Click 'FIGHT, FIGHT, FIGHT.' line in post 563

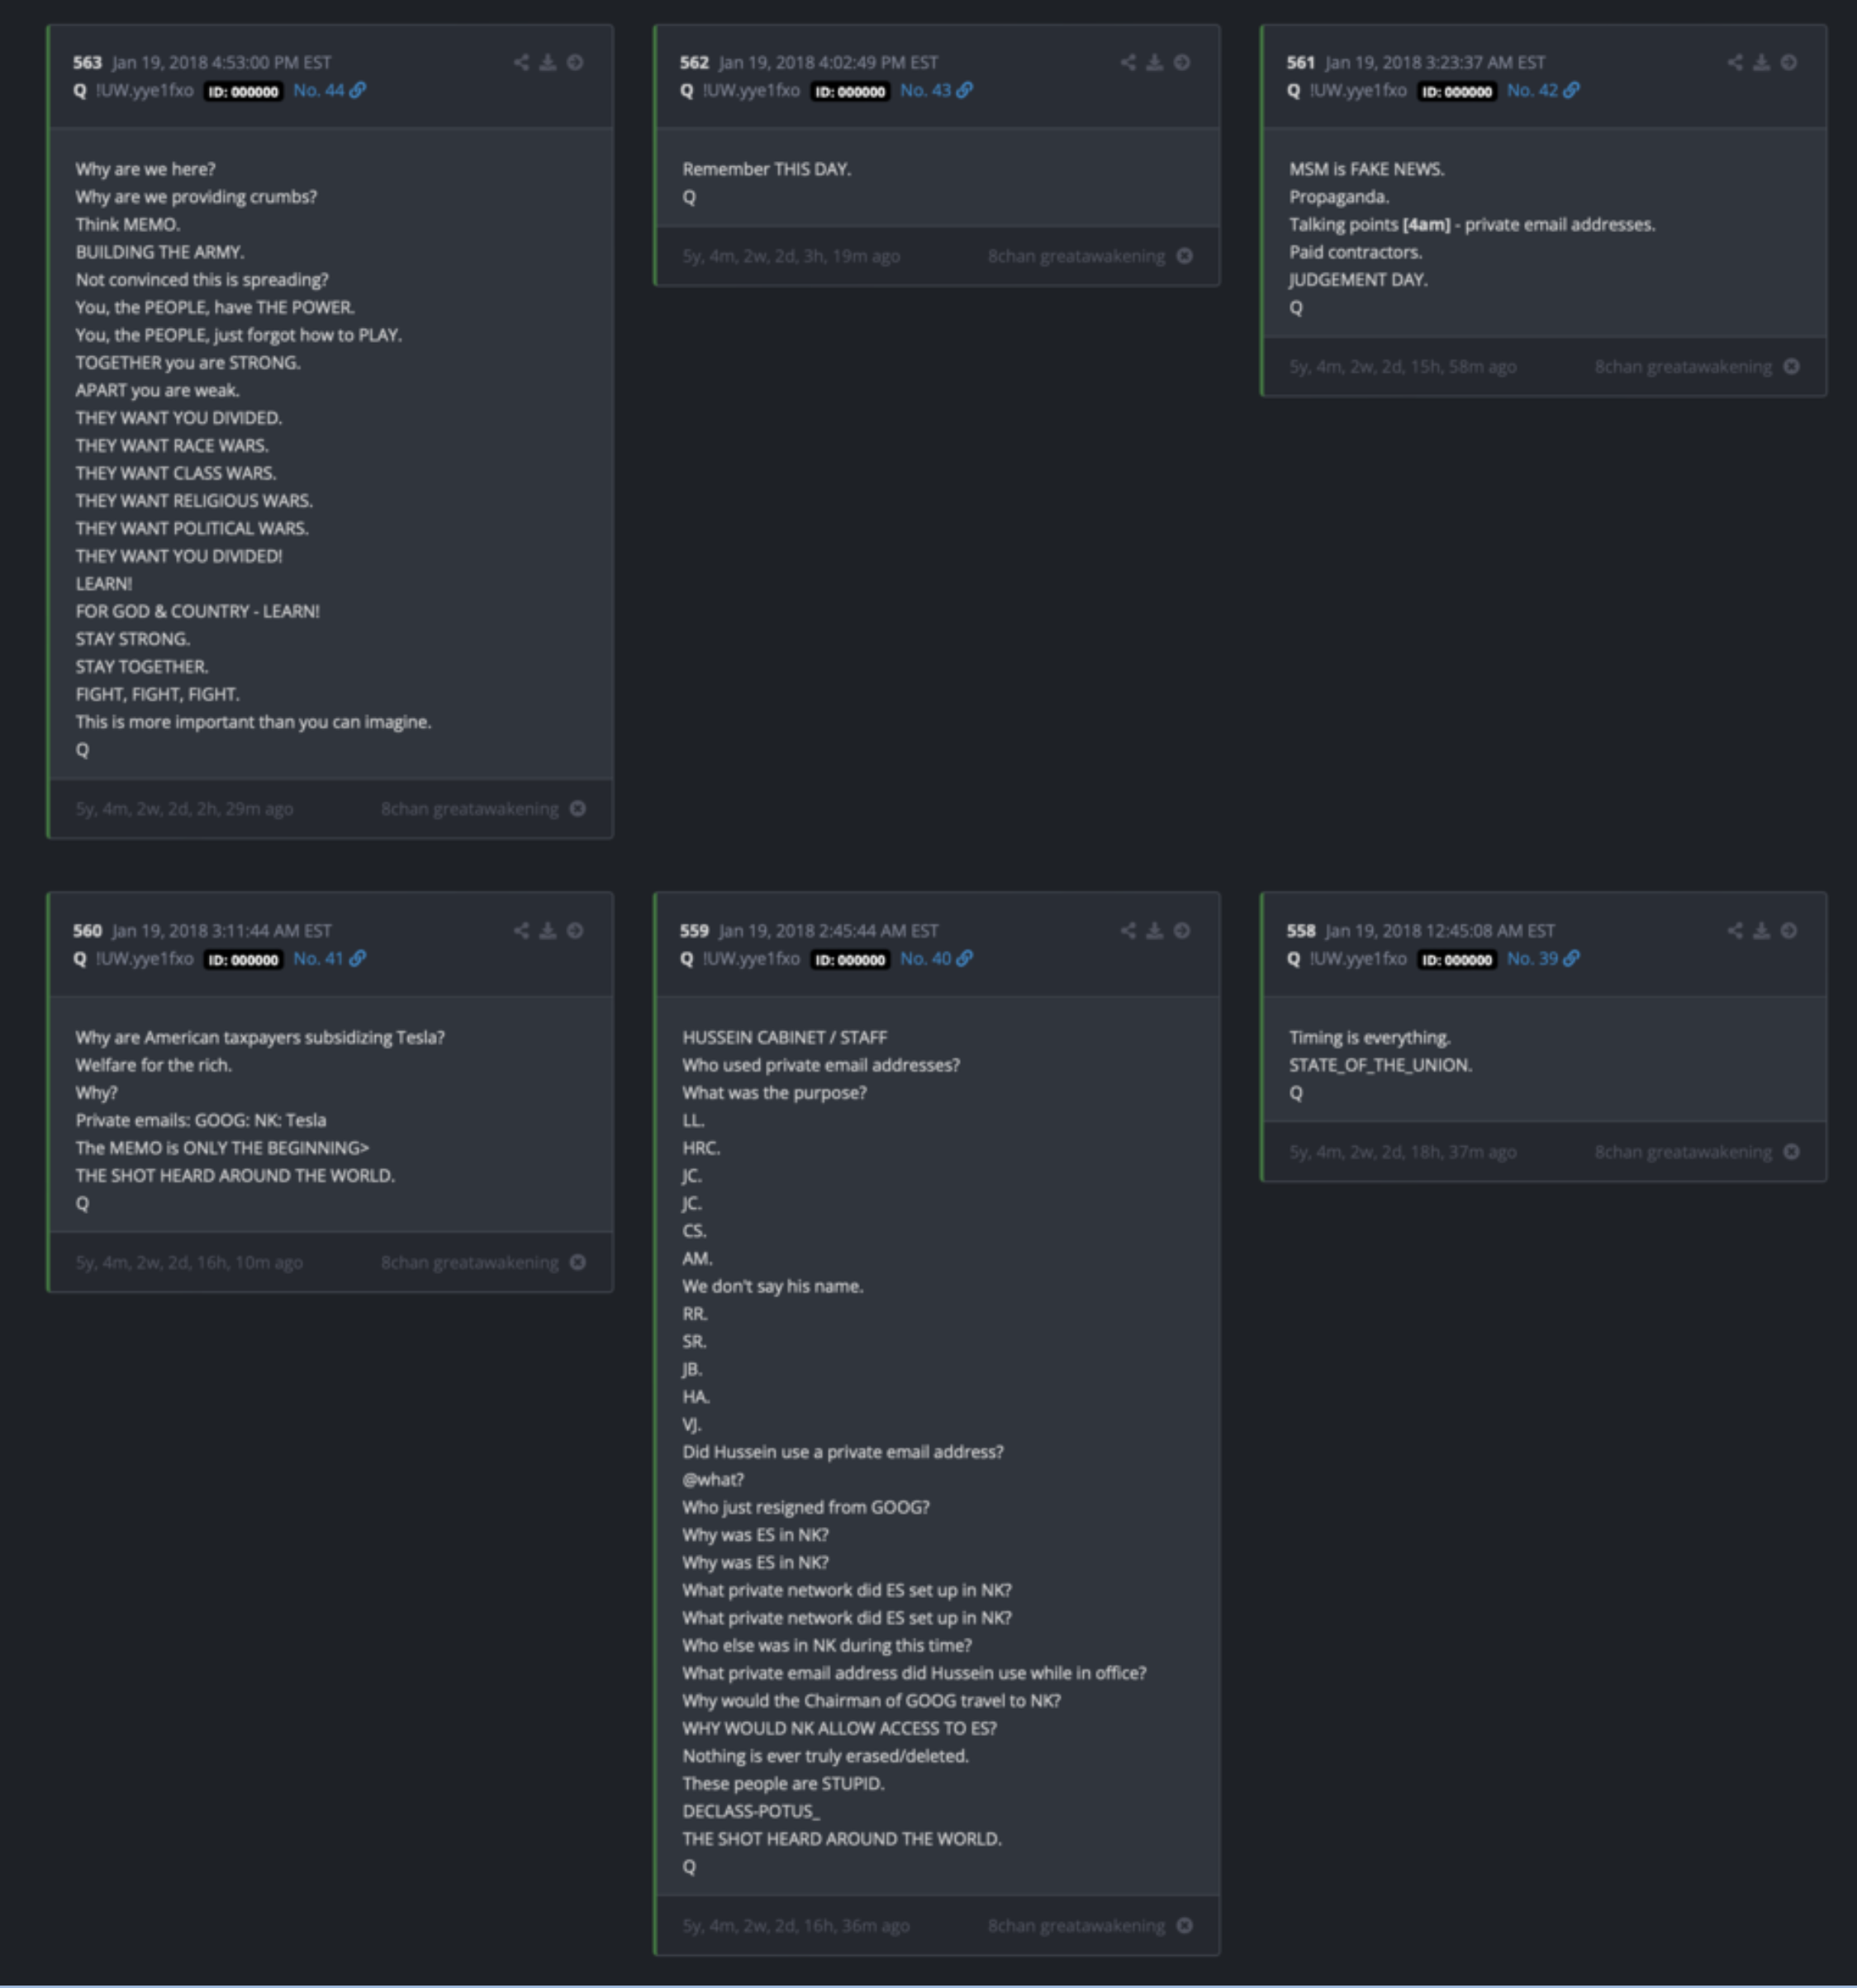coord(158,694)
